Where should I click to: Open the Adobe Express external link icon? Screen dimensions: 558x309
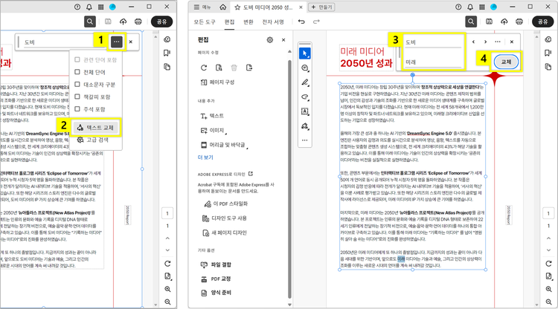pyautogui.click(x=251, y=174)
